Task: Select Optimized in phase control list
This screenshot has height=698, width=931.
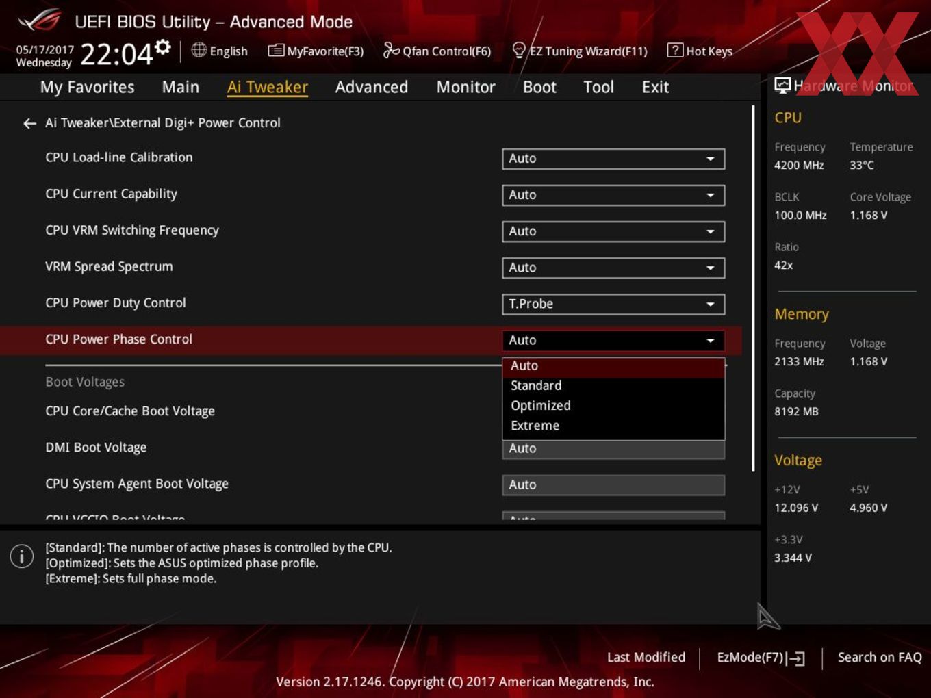Action: 613,406
